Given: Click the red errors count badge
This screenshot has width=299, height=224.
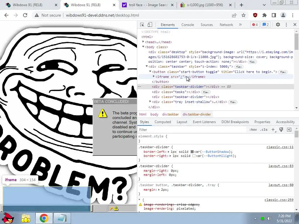Looking at the screenshot, I should (255, 24).
